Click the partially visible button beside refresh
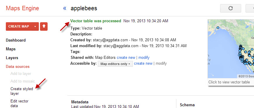254x108 pixels. click(x=250, y=8)
